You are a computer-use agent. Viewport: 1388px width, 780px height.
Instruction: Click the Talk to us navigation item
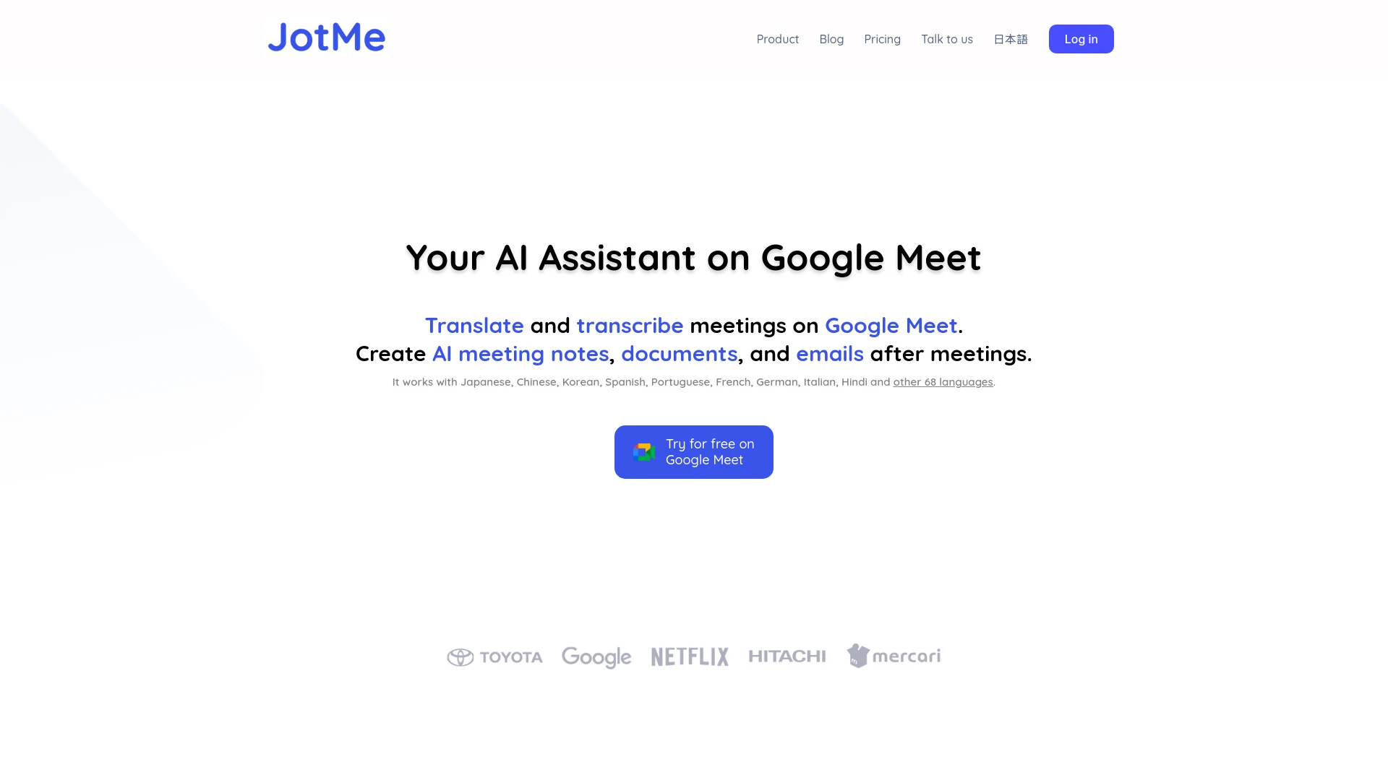click(946, 39)
